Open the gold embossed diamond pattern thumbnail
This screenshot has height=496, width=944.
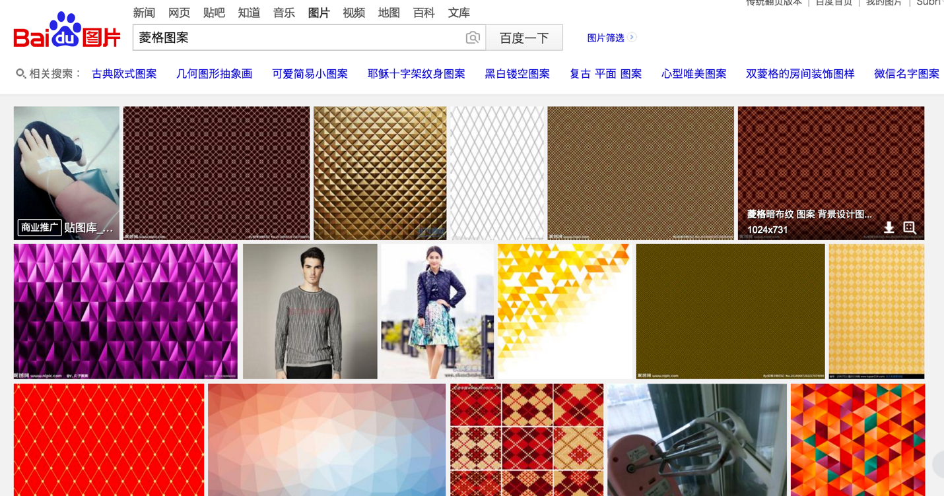pos(380,173)
